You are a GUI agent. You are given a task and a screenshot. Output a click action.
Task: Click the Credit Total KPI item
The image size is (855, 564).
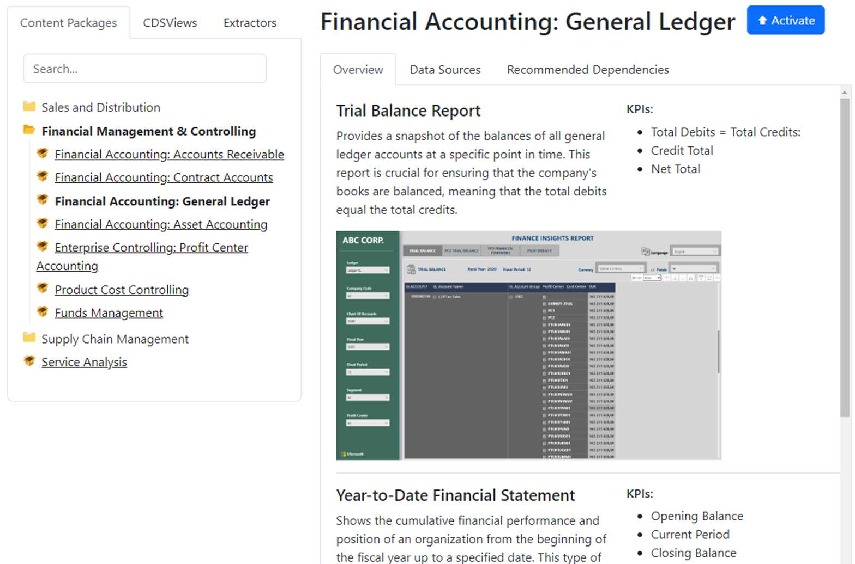pos(682,151)
